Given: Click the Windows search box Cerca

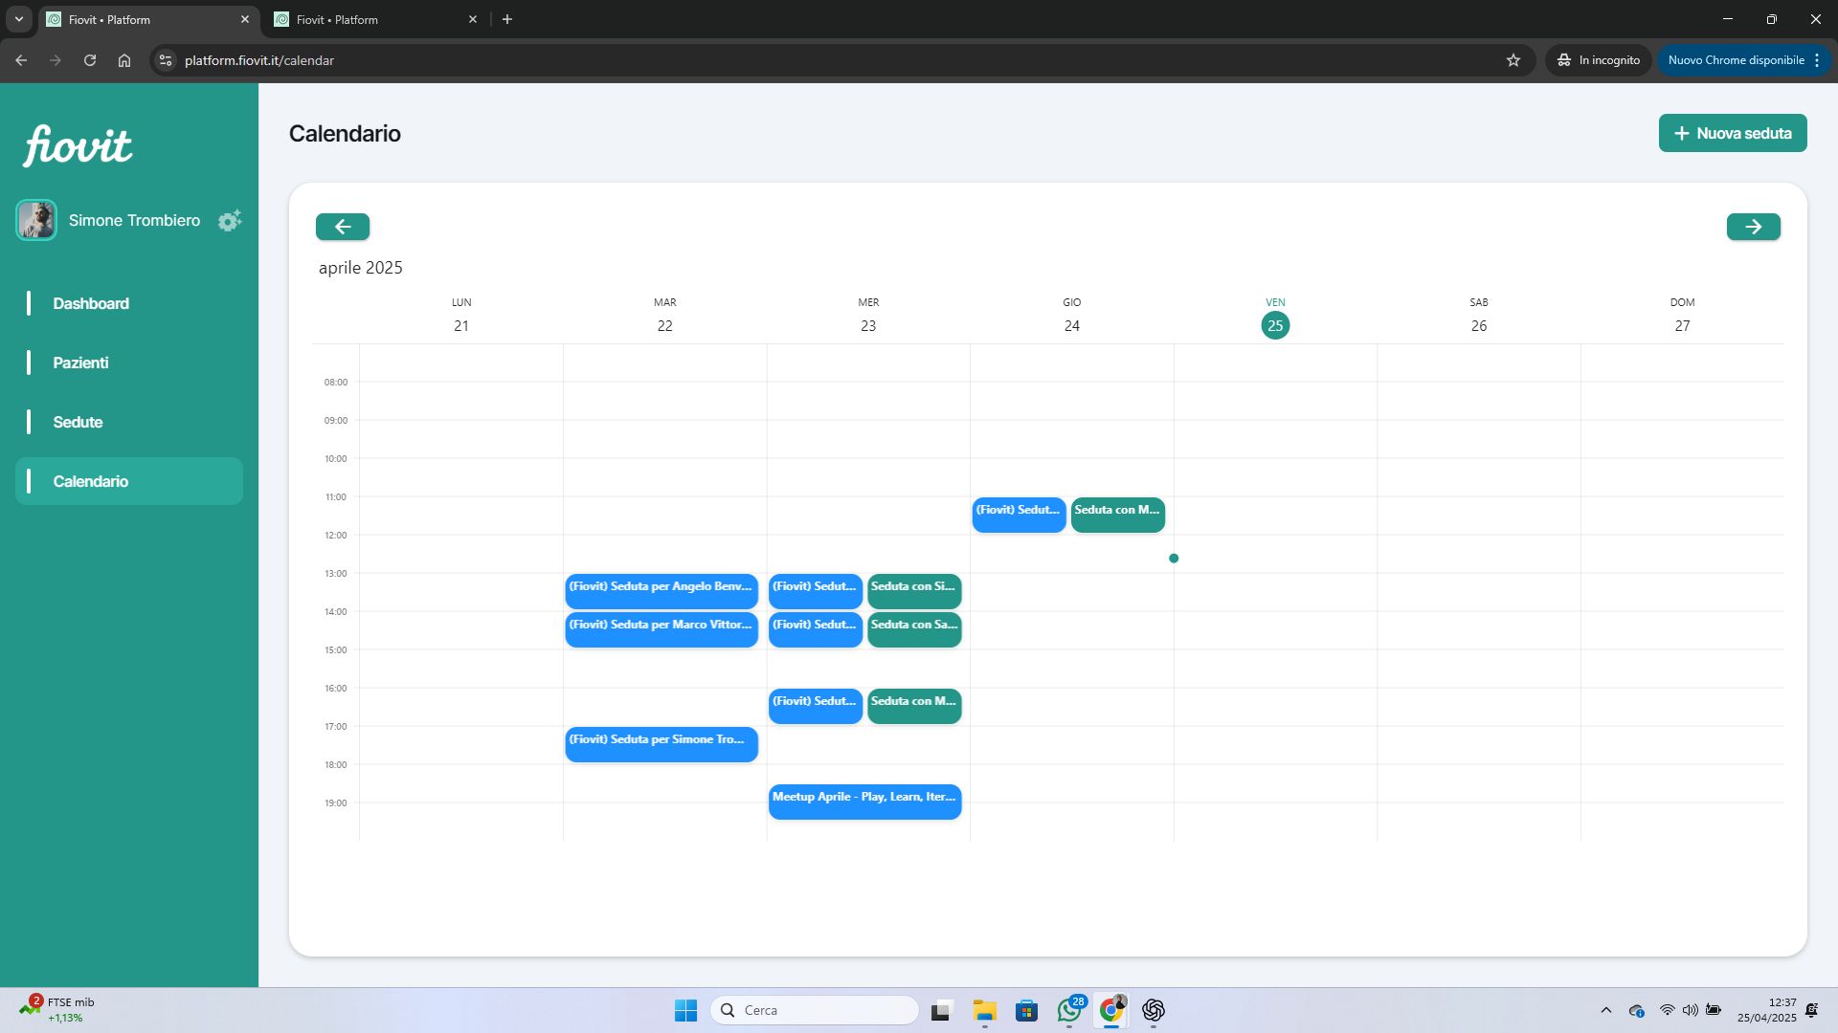Looking at the screenshot, I should pyautogui.click(x=815, y=1010).
